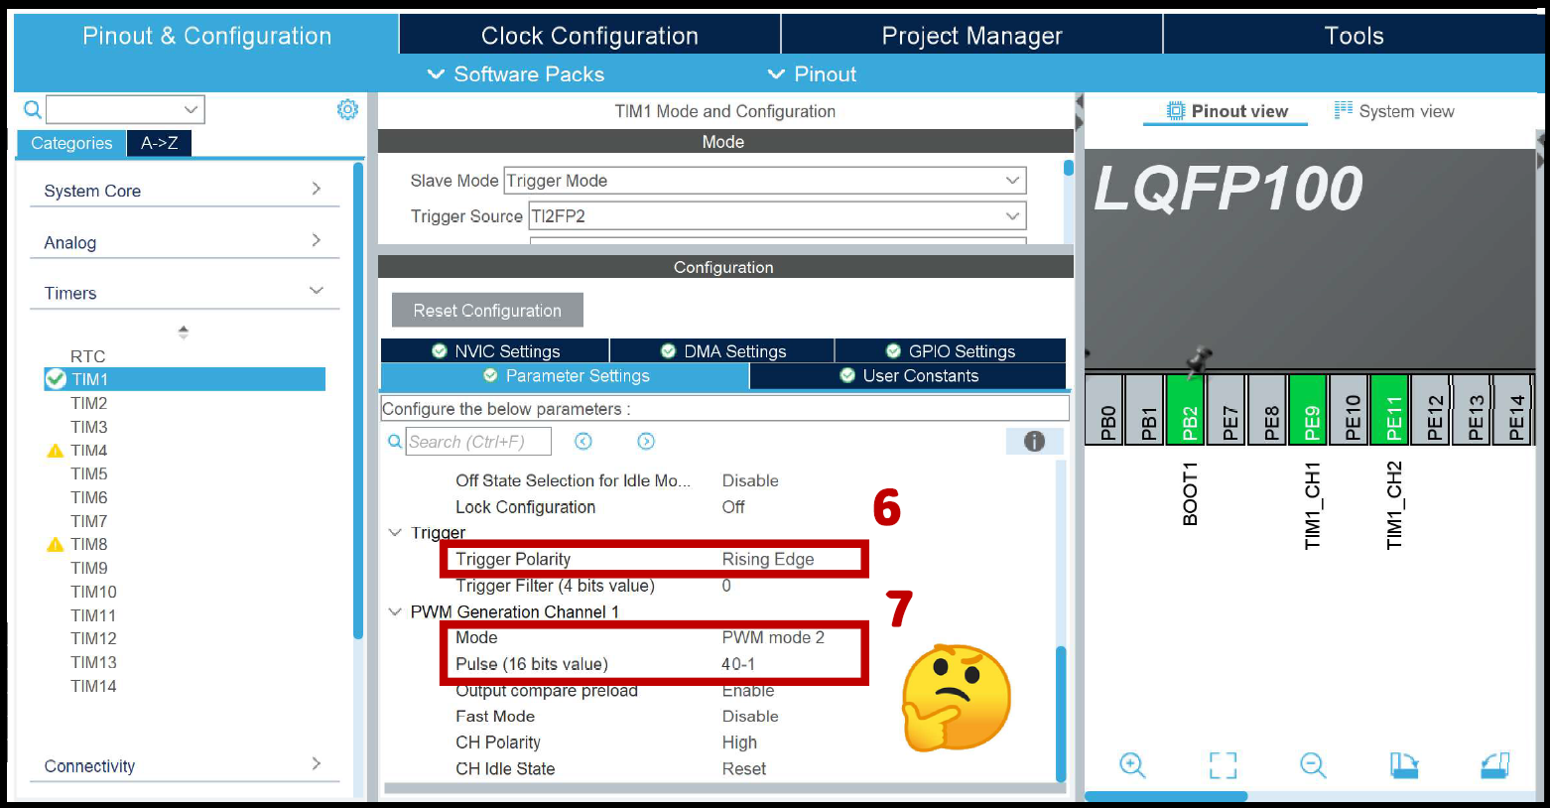Open the Slave Mode dropdown
Screen dimensions: 1550x808
point(765,181)
